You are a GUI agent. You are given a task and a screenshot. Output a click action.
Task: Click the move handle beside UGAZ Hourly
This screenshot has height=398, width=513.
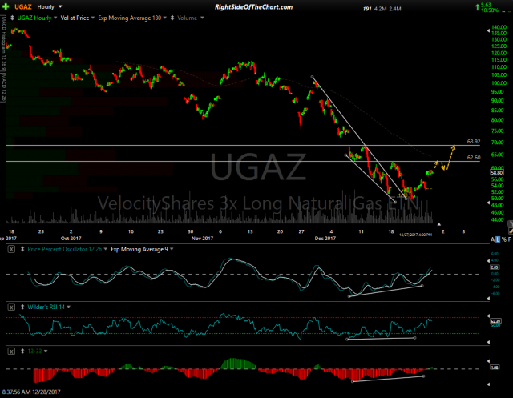[13, 18]
